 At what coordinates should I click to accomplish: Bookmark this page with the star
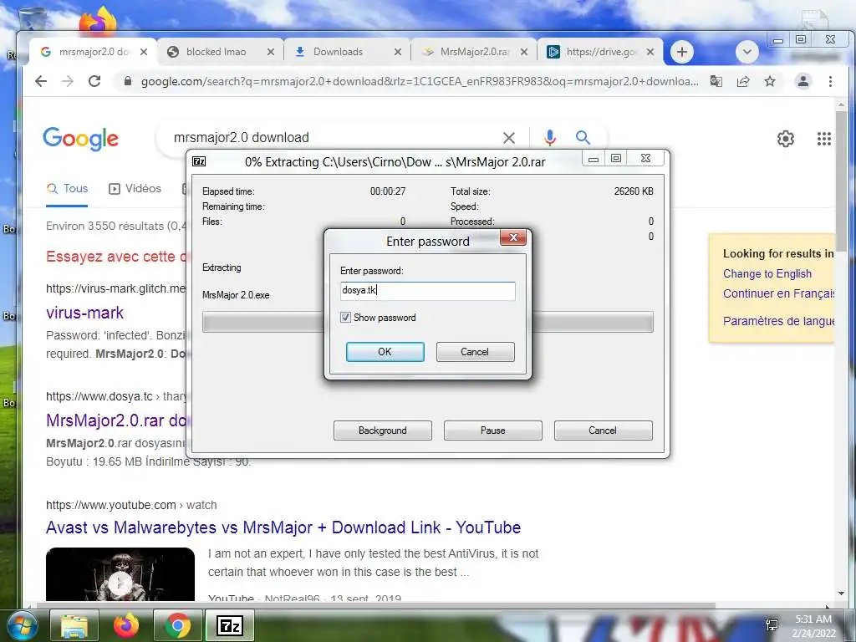click(770, 81)
